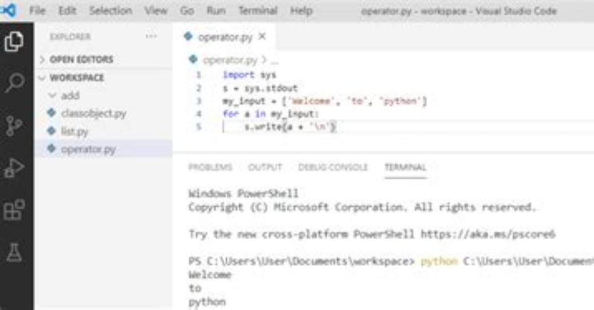
Task: Click the Explorer panel title
Action: coord(70,37)
